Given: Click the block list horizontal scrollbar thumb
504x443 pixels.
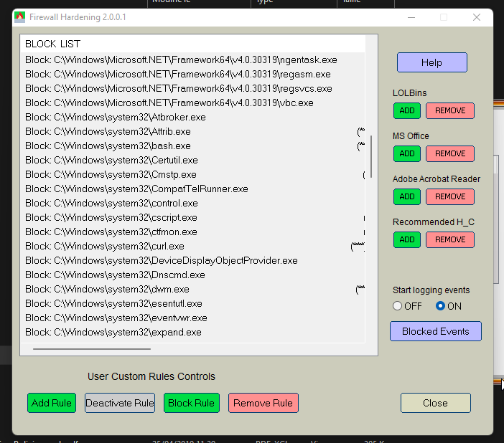Looking at the screenshot, I should coord(92,348).
